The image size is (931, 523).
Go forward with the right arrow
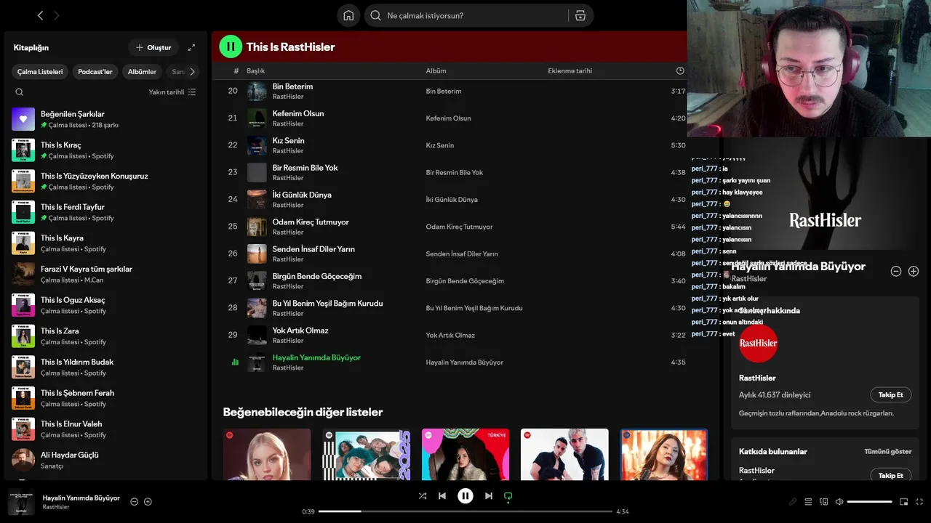click(57, 15)
